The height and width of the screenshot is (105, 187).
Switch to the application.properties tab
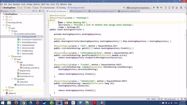(x=129, y=11)
